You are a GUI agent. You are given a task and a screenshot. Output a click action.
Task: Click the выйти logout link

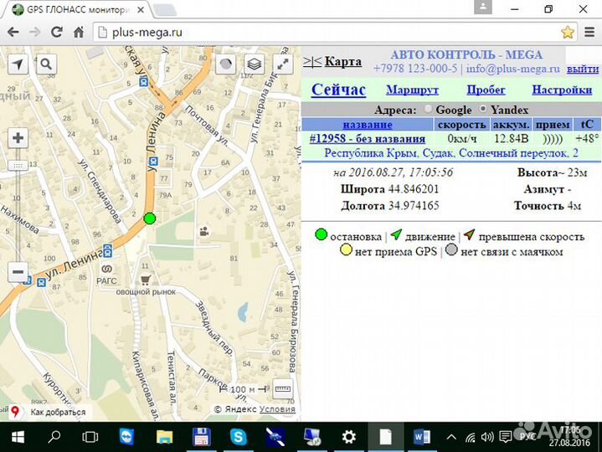pyautogui.click(x=583, y=69)
